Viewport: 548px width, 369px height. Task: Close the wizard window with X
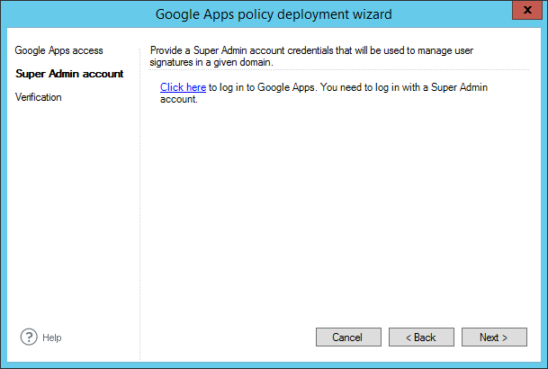(x=527, y=10)
